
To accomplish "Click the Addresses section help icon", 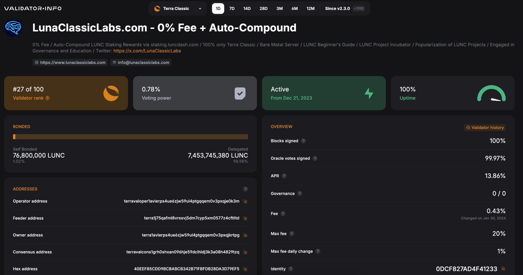I will click(x=245, y=189).
